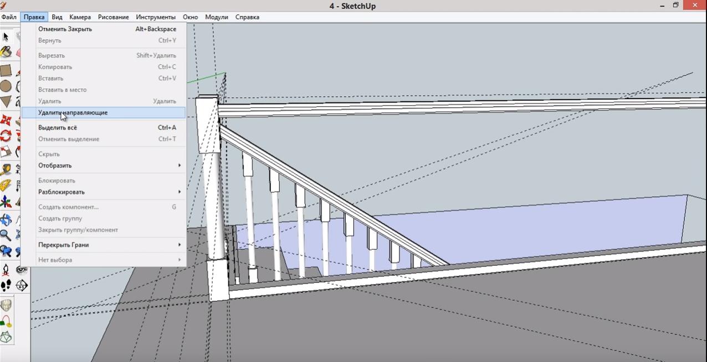The image size is (707, 362).
Task: Select the Section Plane tool
Action: [22, 285]
